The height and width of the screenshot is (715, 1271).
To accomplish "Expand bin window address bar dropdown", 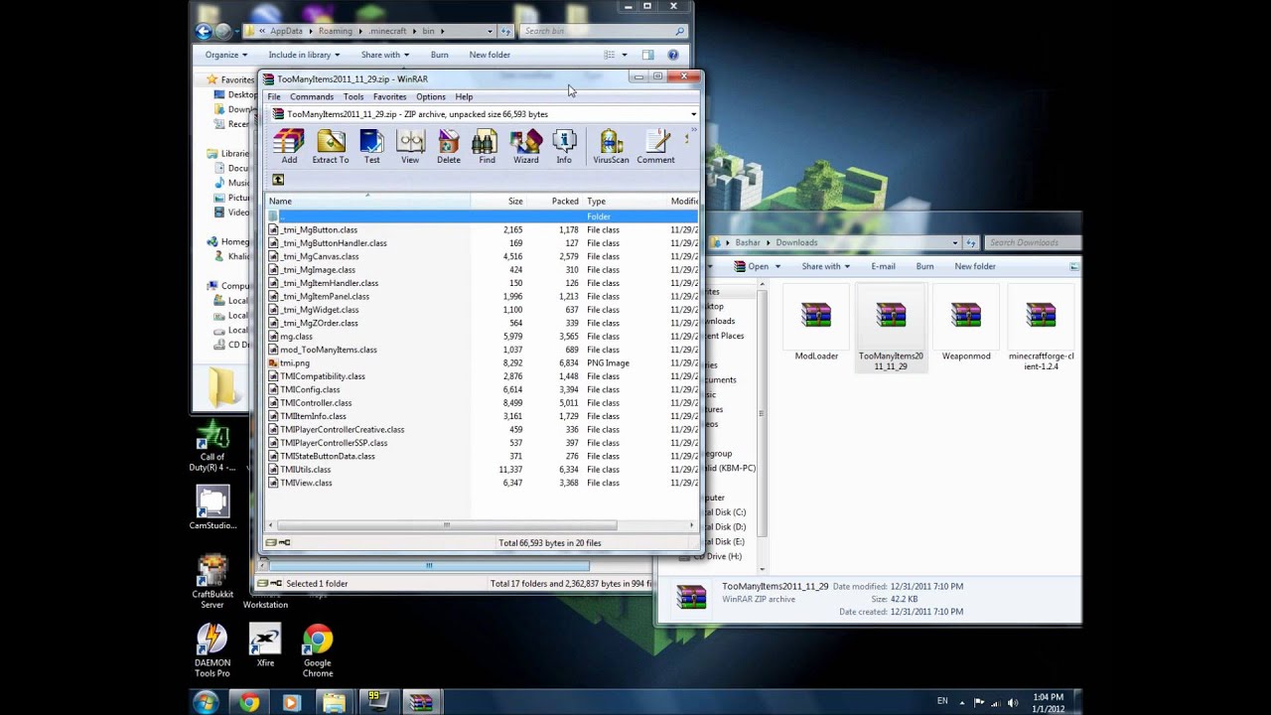I will tap(490, 31).
